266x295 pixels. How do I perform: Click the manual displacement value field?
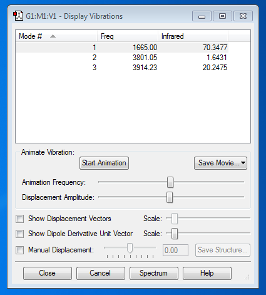click(x=175, y=250)
